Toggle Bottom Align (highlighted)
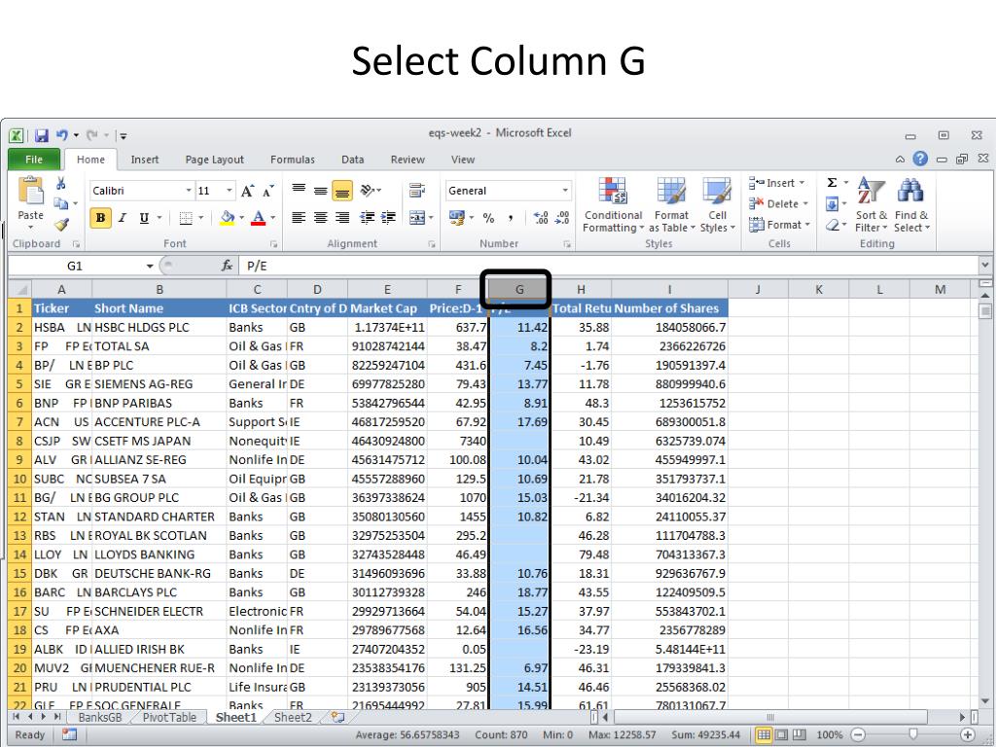Viewport: 996px width, 747px height. coord(342,191)
